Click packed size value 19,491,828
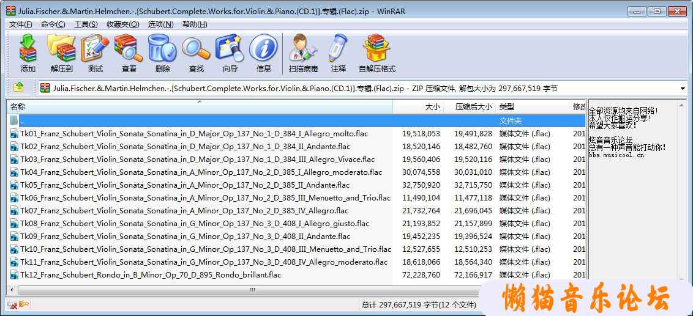The image size is (693, 316). coord(473,134)
